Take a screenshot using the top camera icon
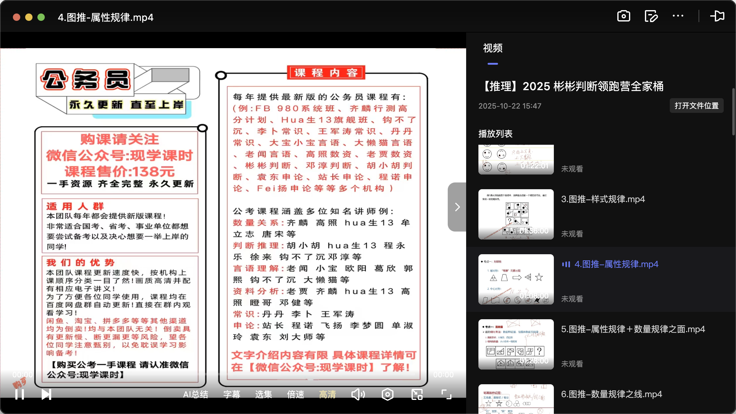Screen dimensions: 736x414 pyautogui.click(x=623, y=16)
